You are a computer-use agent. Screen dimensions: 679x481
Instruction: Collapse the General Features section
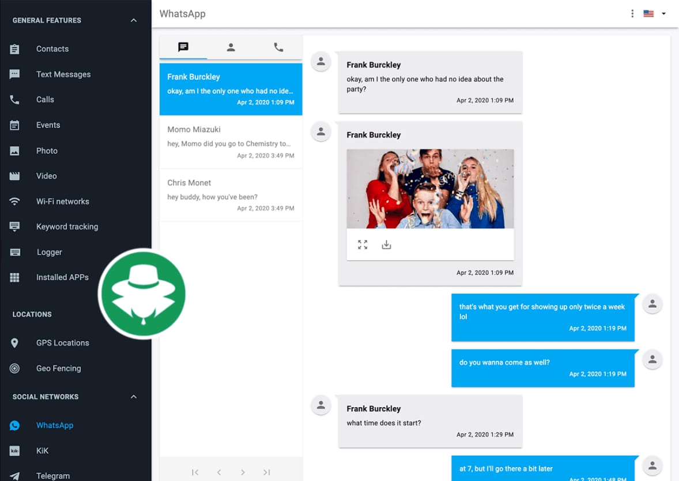[x=133, y=20]
